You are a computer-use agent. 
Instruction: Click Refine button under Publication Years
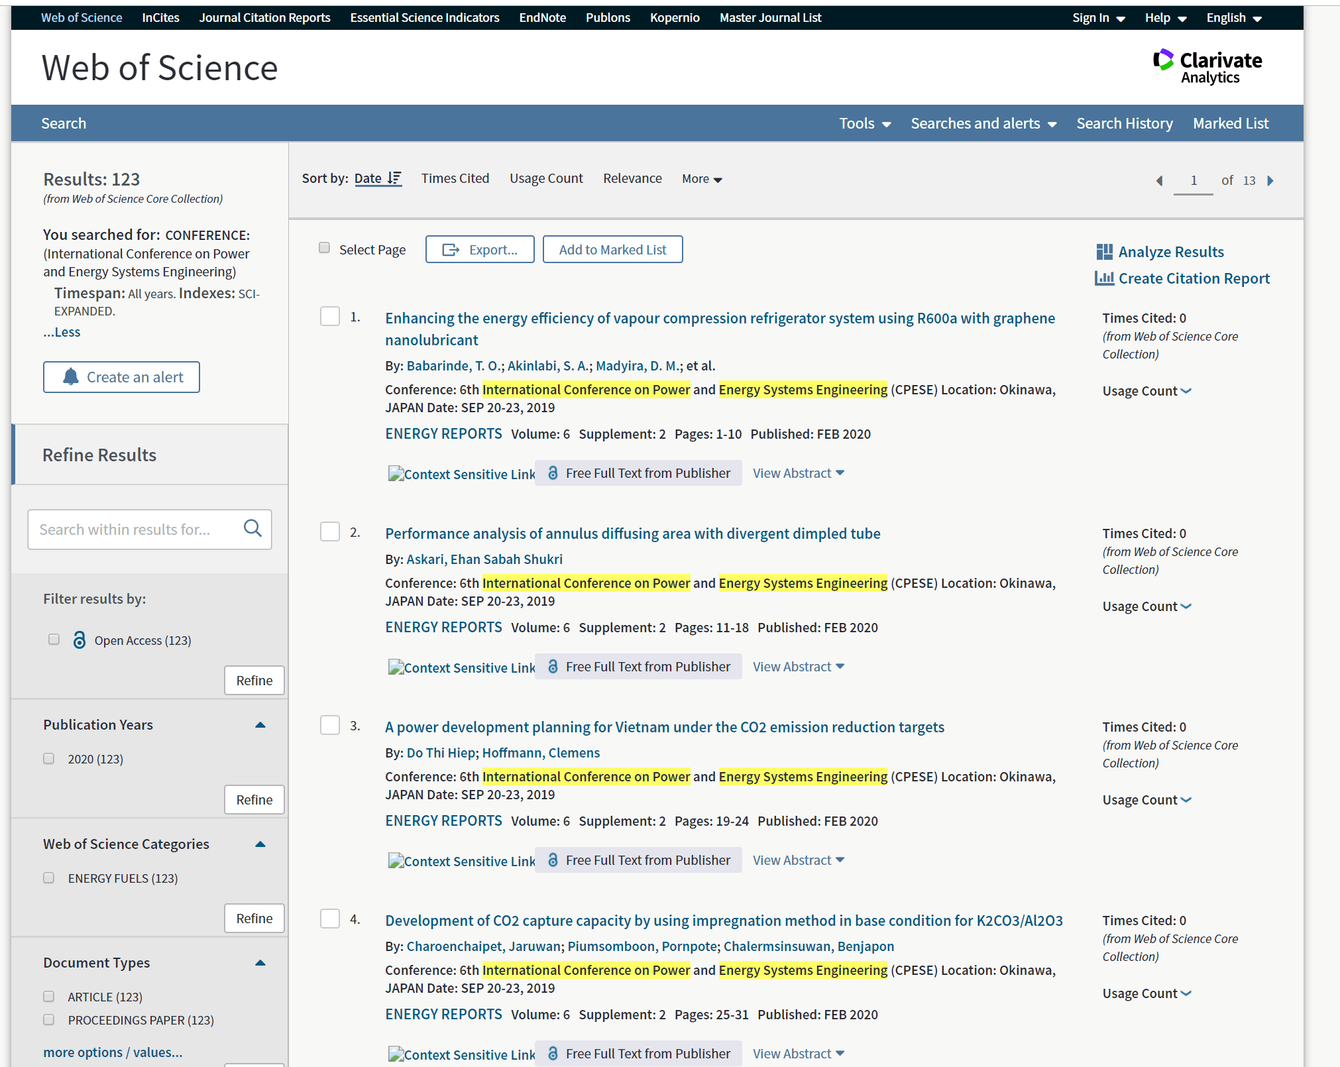click(x=254, y=800)
